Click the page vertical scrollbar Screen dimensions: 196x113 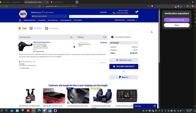[159, 36]
